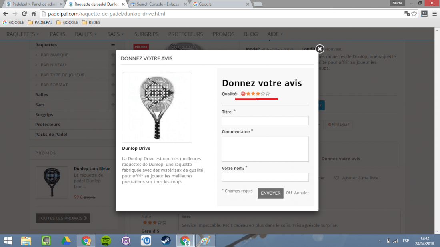Select third star in Qualité rating
The width and height of the screenshot is (440, 247).
(258, 94)
